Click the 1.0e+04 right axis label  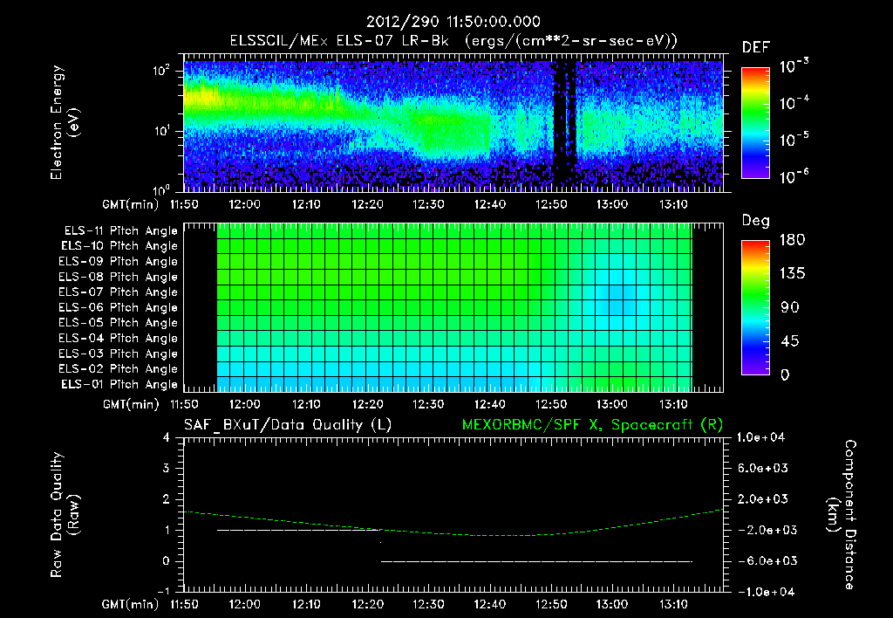pos(760,437)
